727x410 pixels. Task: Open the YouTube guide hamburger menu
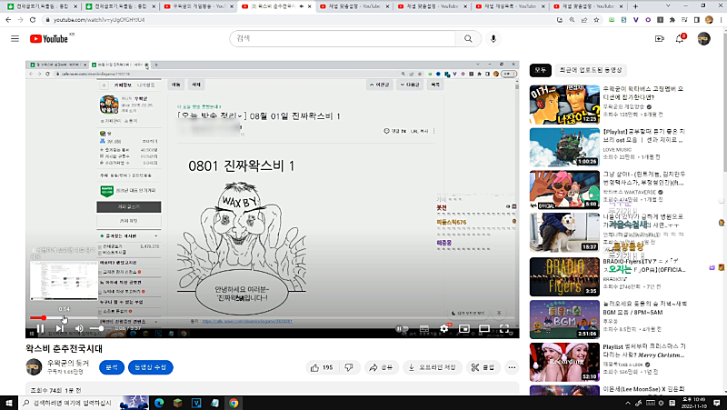(15, 38)
